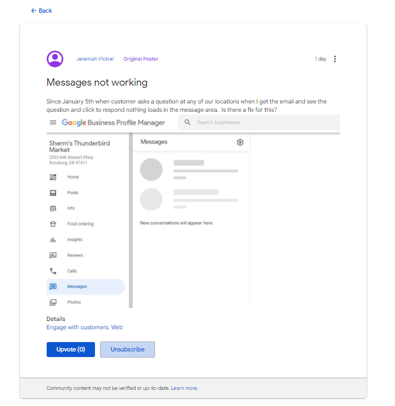
Task: Click Sherm's Thunderbird Market business name
Action: pyautogui.click(x=79, y=147)
